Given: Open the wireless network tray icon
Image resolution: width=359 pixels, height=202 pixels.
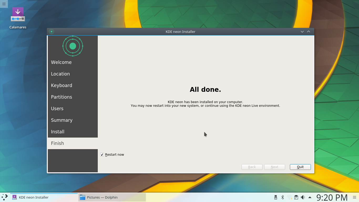Looking at the screenshot, I should [x=289, y=197].
